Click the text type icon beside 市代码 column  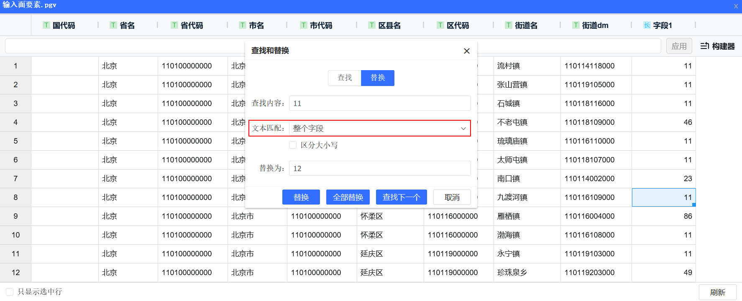click(x=304, y=25)
